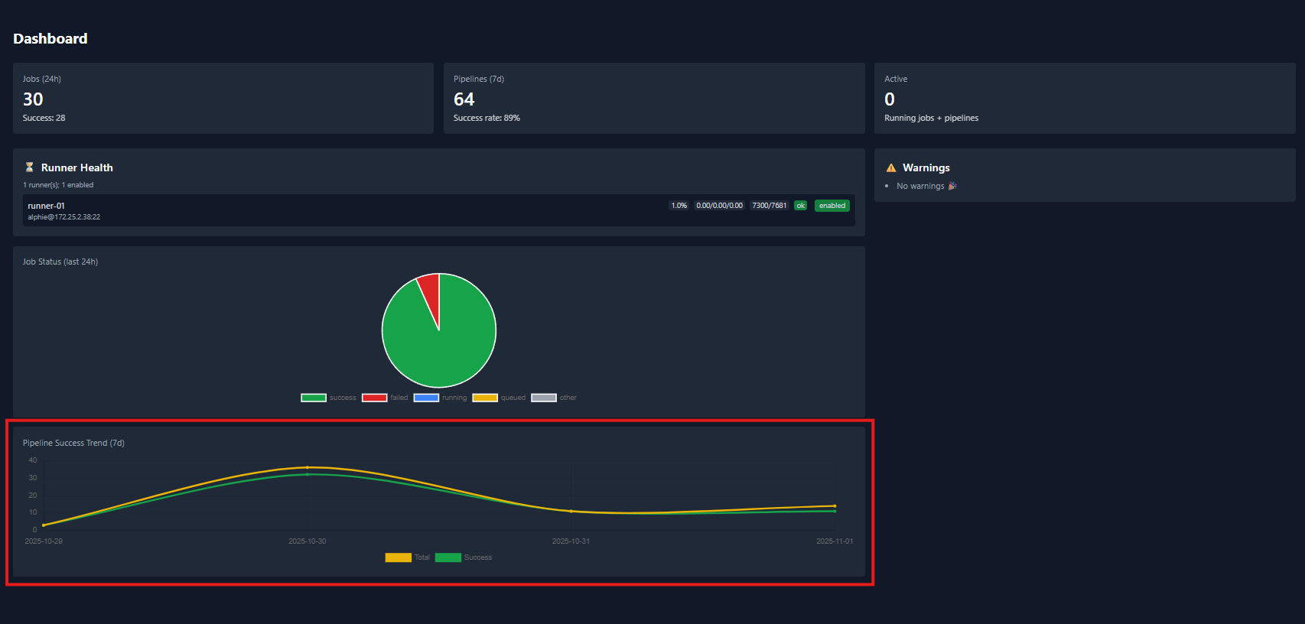Click the trend data point at 2025-10-31
The width and height of the screenshot is (1305, 624).
tap(571, 511)
